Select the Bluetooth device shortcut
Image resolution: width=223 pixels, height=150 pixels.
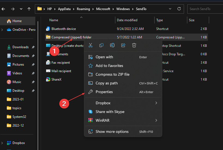click(64, 29)
